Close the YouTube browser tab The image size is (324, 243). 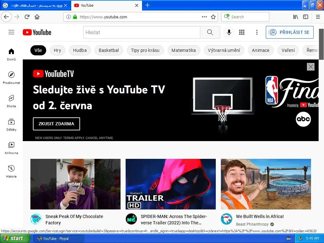pos(137,5)
